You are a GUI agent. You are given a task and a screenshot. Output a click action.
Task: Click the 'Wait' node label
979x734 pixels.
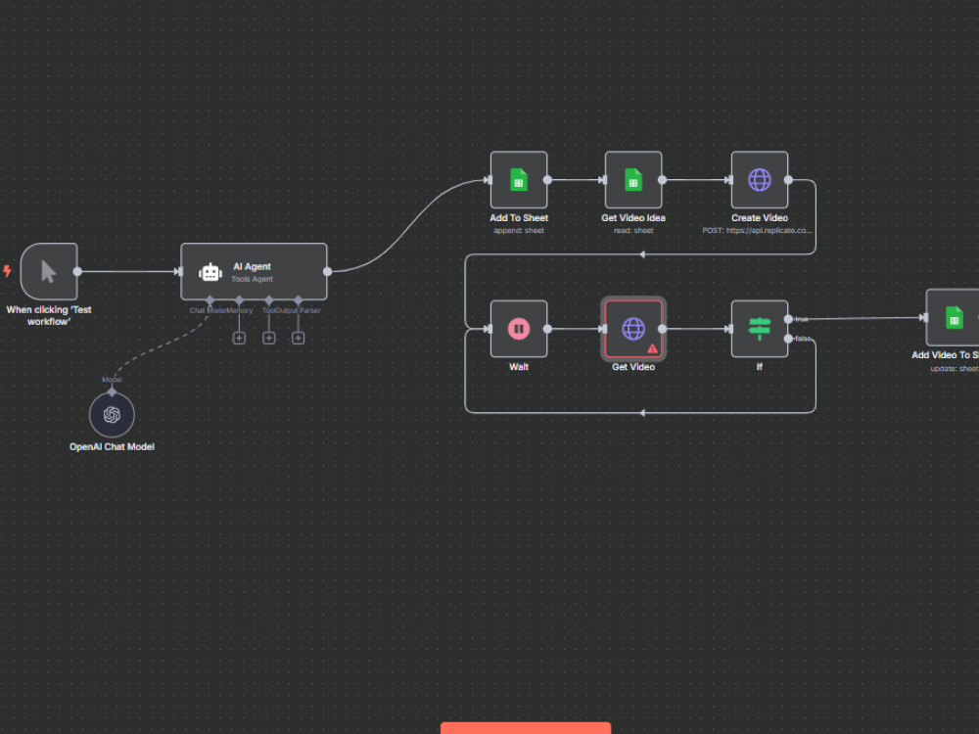pos(519,367)
